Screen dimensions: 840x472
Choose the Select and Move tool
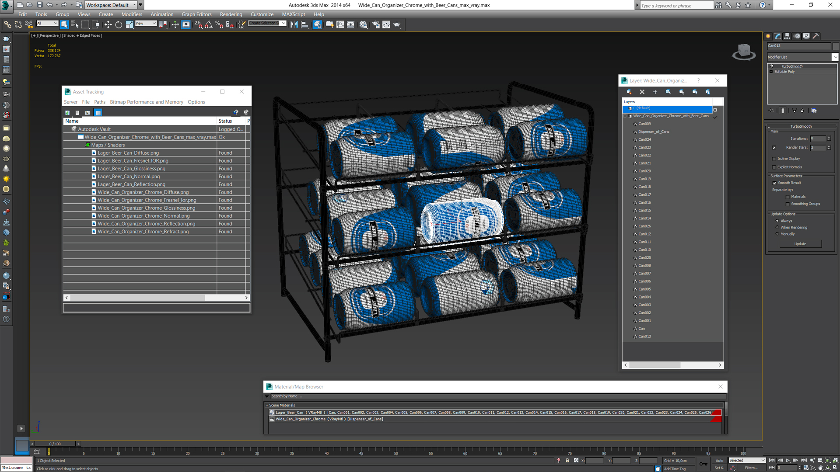(x=108, y=24)
